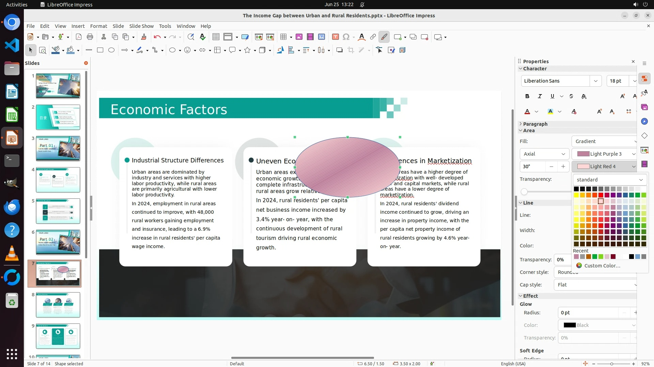Viewport: 654px width, 367px height.
Task: Click the Insert Table grid icon
Action: (283, 37)
